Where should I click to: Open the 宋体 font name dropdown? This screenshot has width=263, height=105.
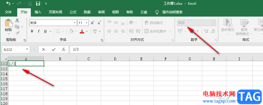[75, 23]
